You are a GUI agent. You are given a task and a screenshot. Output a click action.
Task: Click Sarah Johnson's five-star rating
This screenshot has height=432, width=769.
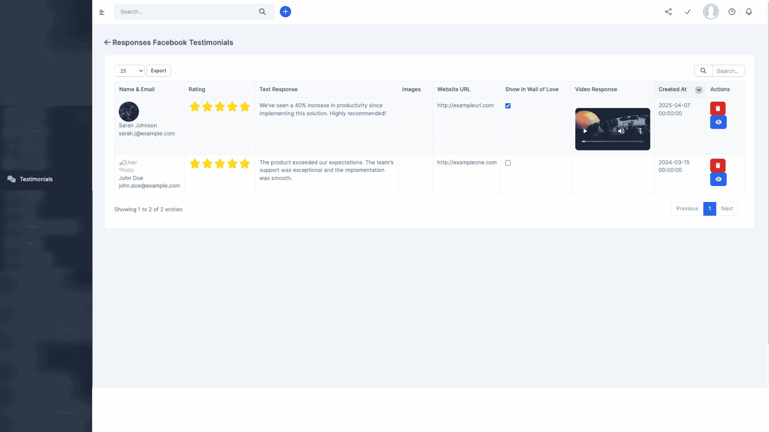[219, 107]
